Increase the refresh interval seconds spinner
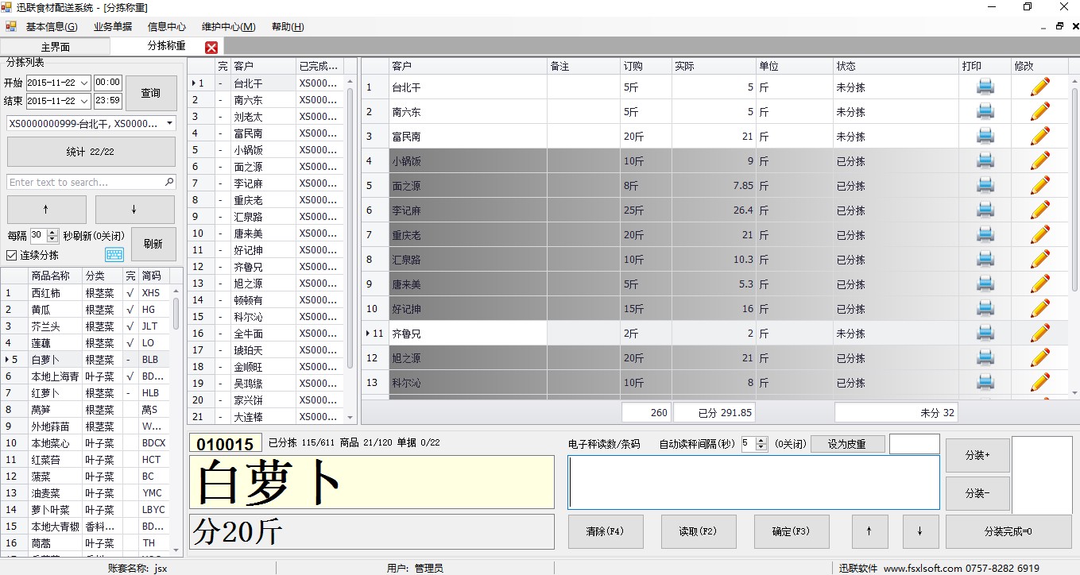 52,232
